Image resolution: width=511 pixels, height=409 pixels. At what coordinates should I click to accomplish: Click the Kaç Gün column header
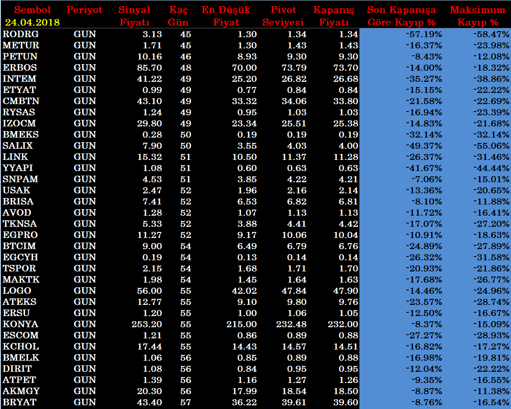(x=178, y=16)
